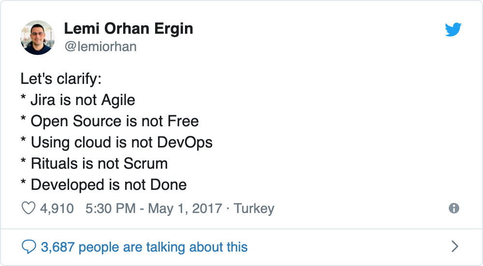Screen dimensions: 483x266
Task: Open the Lemi Orhan Ergin name link
Action: click(128, 28)
